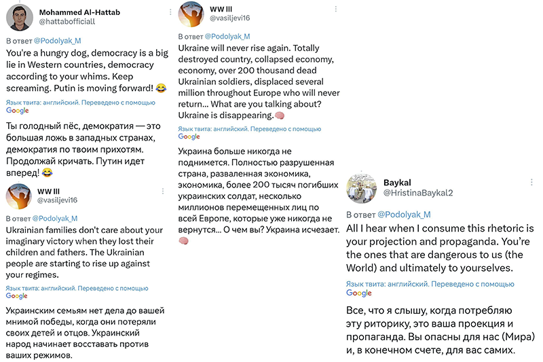543x362 pixels.
Task: Click translation label under Ukrainian families tweet
Action: point(77,292)
